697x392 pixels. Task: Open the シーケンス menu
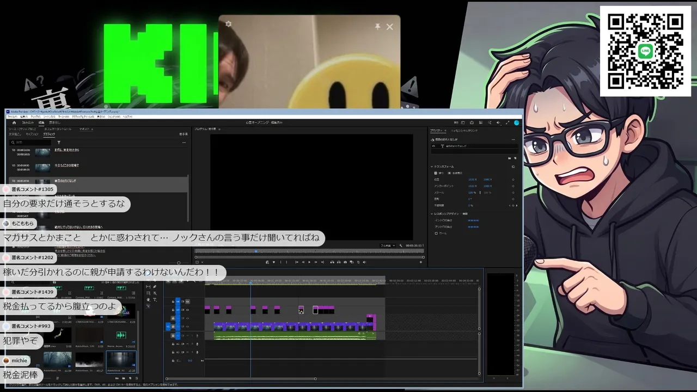tap(50, 117)
